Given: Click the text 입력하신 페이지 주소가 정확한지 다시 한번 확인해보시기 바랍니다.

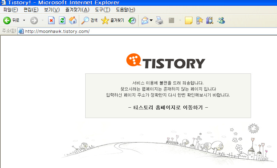Looking at the screenshot, I should 168,95.
